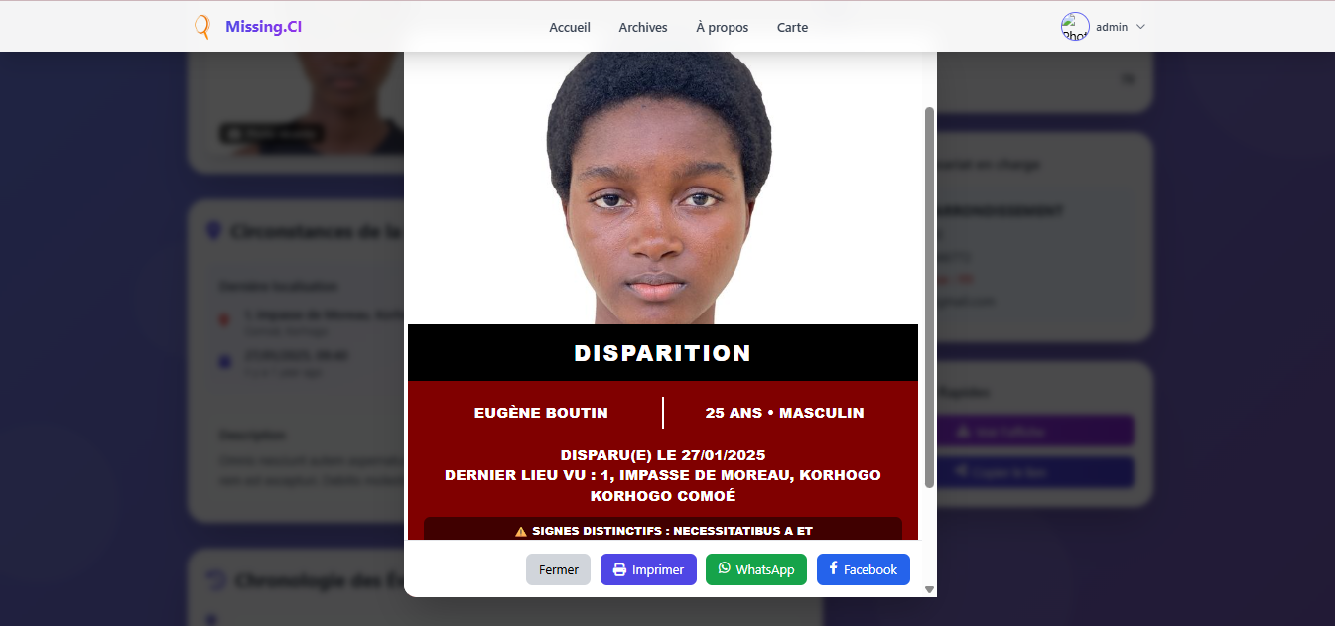Click the printer icon on Imprimer
The height and width of the screenshot is (626, 1335).
pyautogui.click(x=619, y=569)
